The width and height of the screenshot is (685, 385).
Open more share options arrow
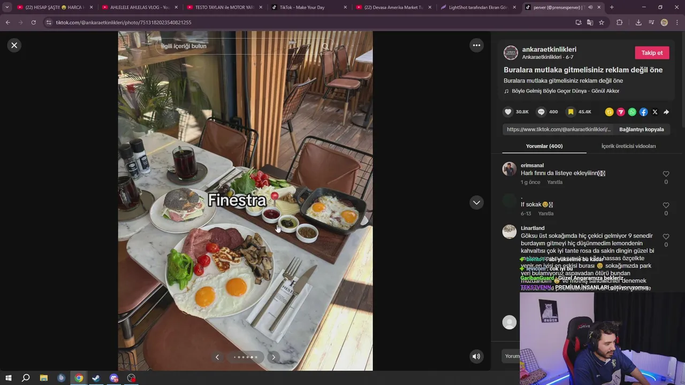666,112
